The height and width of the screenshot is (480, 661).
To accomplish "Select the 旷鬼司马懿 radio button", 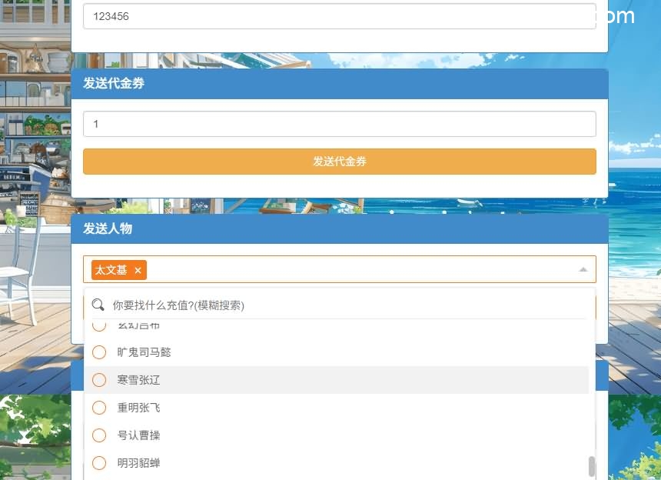I will (99, 352).
